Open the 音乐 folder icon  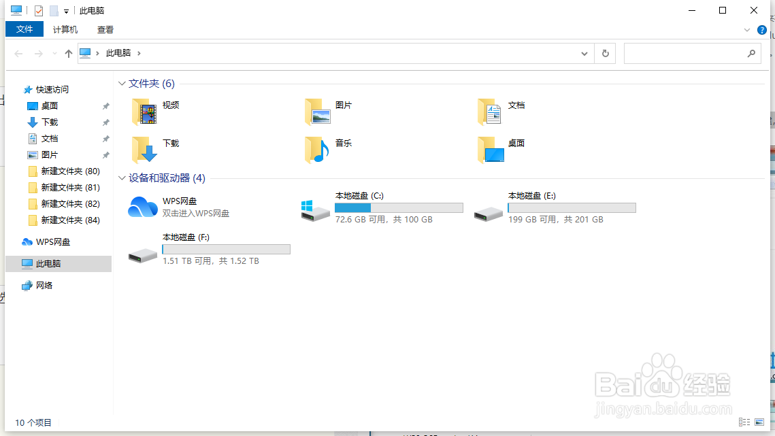[x=317, y=150]
